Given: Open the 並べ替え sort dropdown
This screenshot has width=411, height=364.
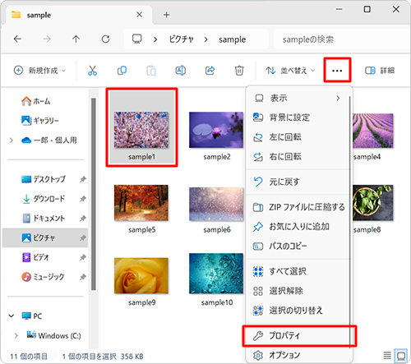Looking at the screenshot, I should [290, 71].
